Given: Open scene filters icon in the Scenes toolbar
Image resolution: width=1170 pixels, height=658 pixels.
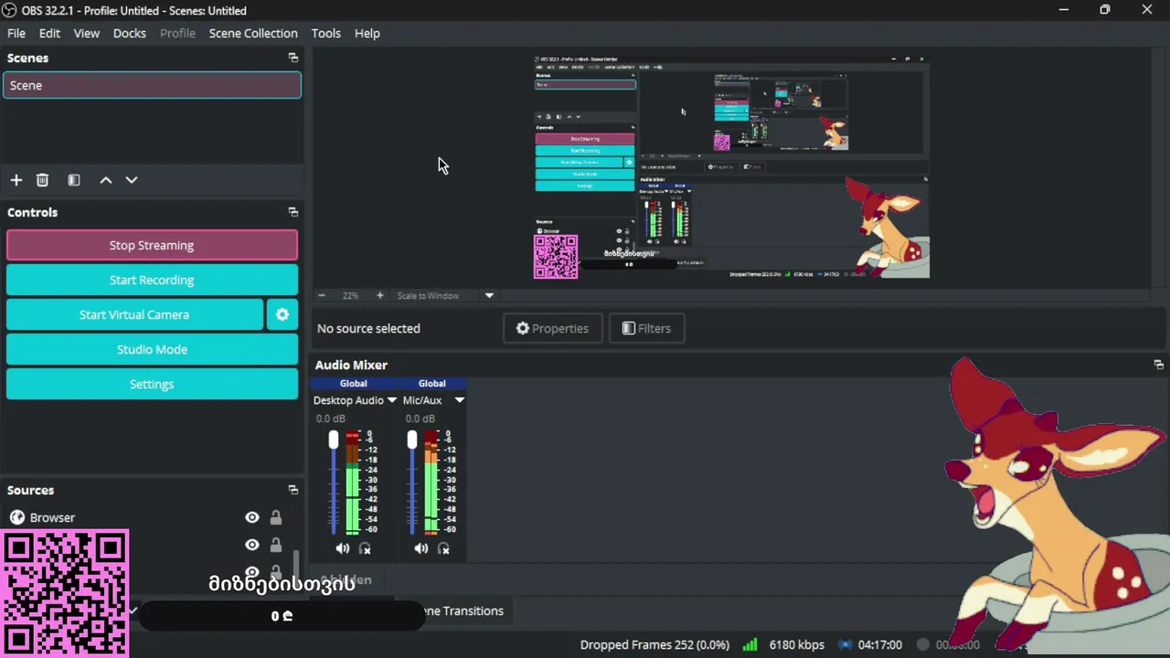Looking at the screenshot, I should 74,180.
